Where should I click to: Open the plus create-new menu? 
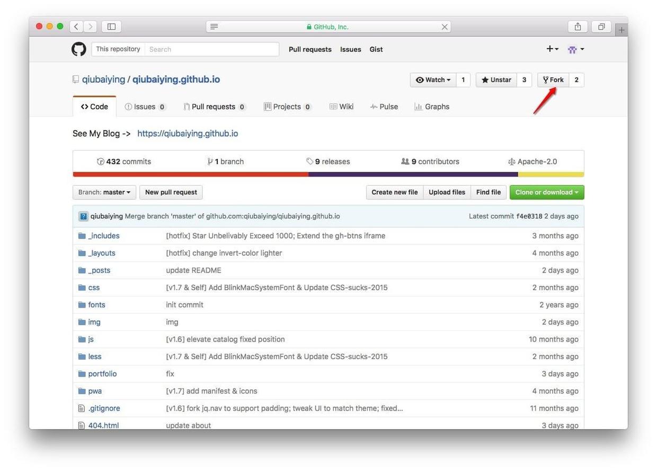[x=552, y=49]
